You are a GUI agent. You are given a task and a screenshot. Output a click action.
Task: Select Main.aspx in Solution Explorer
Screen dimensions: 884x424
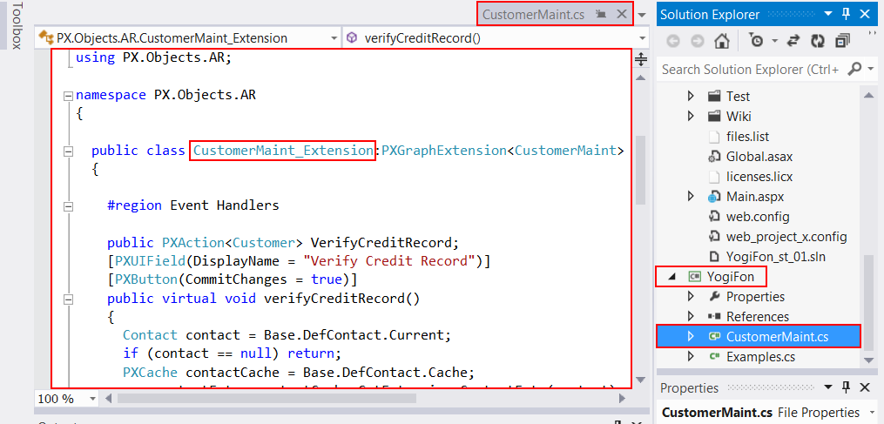[x=755, y=197]
